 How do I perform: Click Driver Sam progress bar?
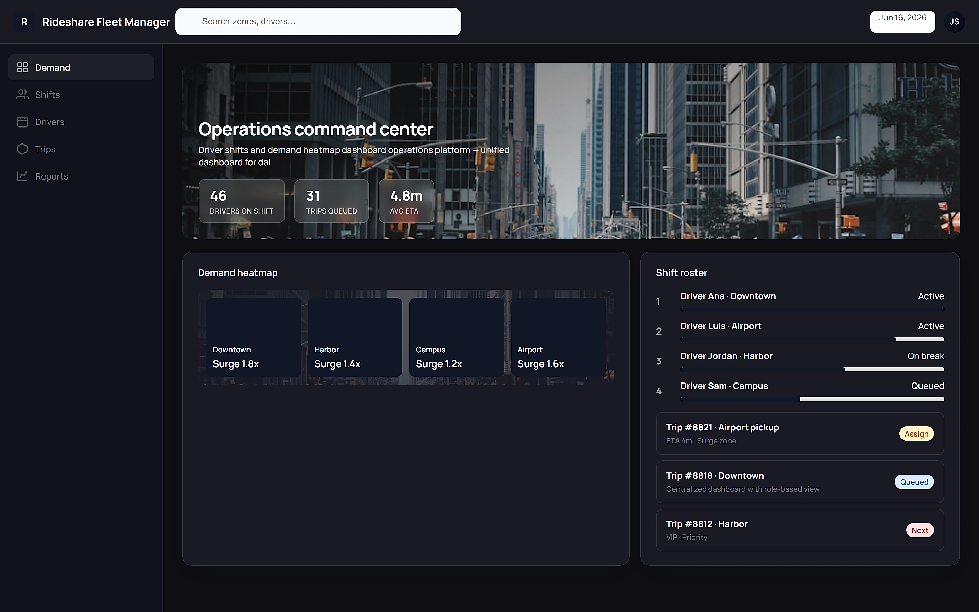pos(812,399)
